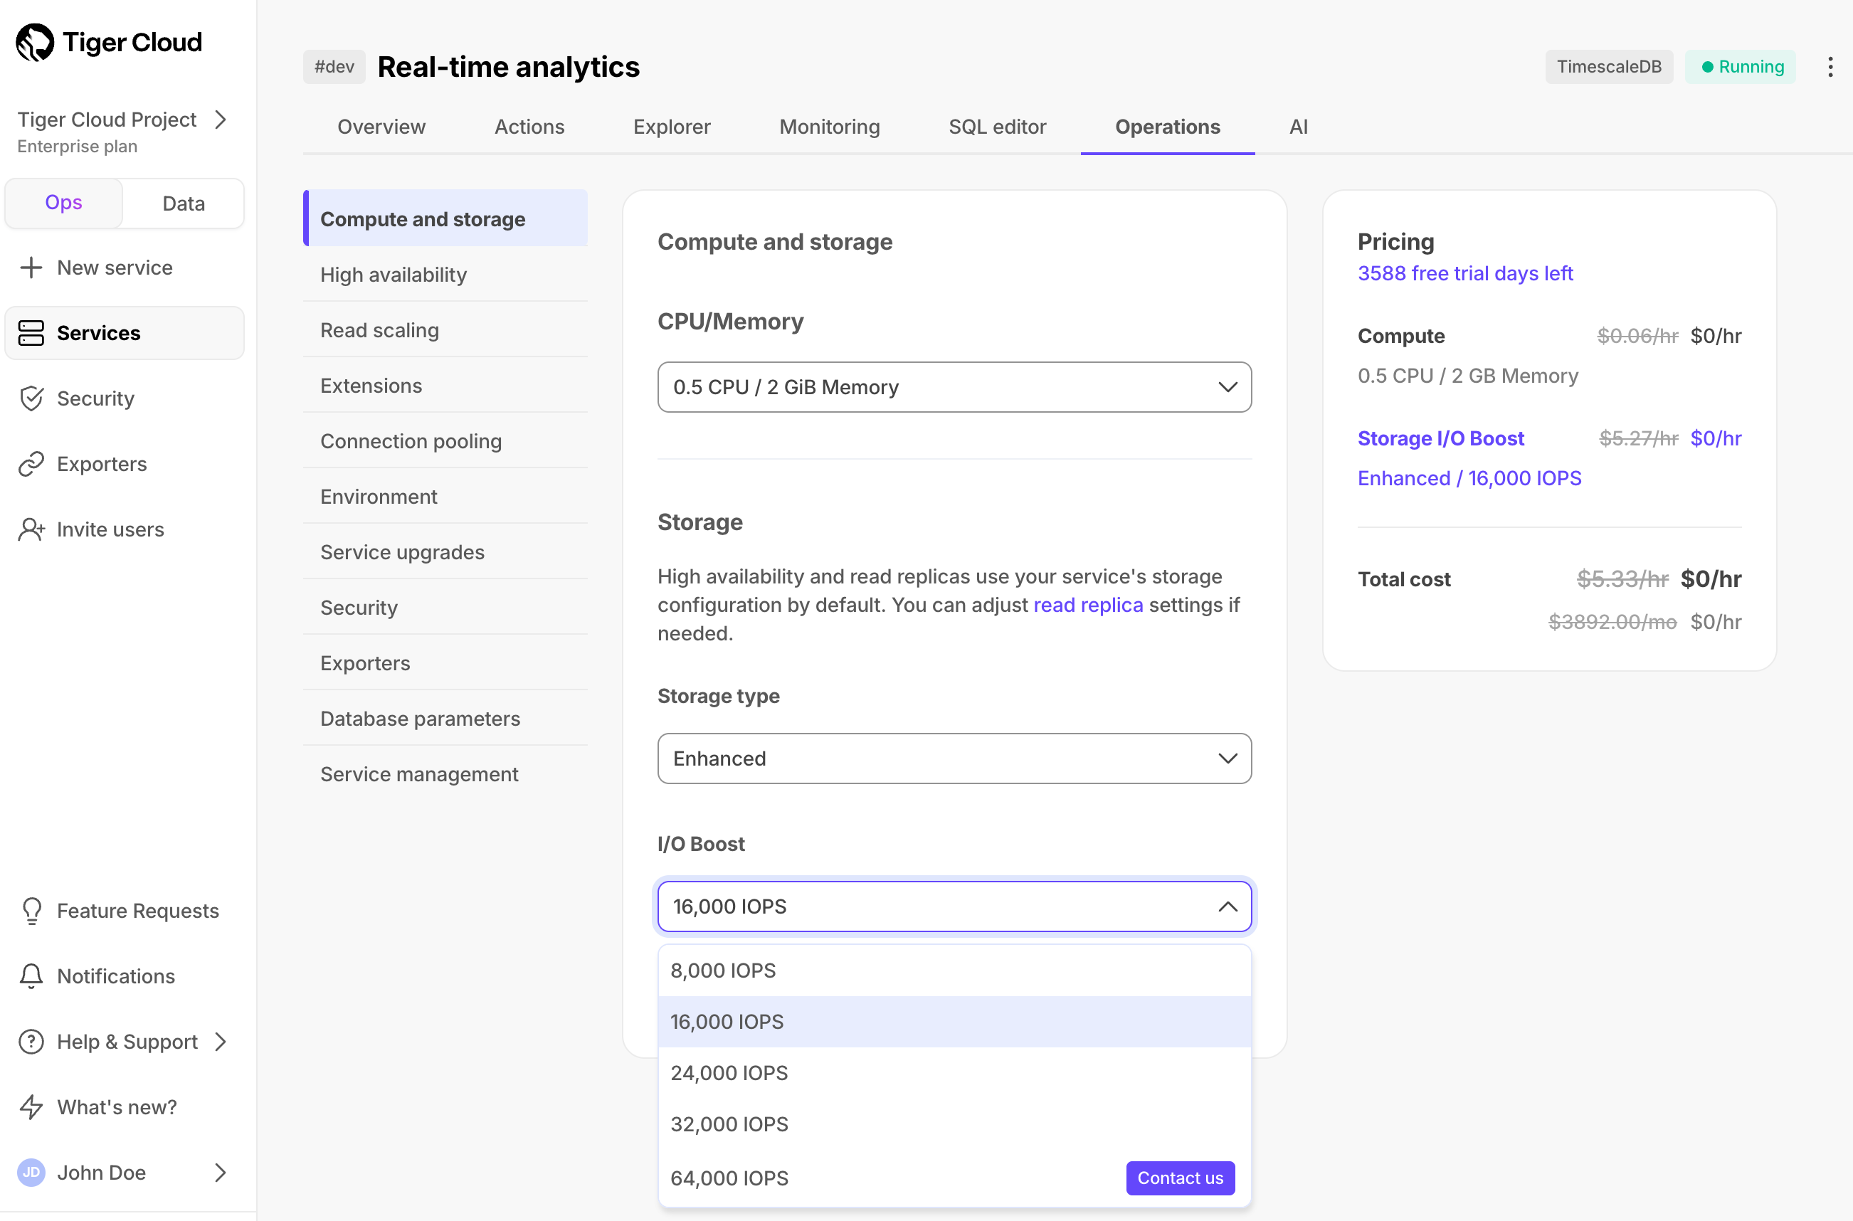The height and width of the screenshot is (1221, 1853).
Task: Click the Security shield icon in sidebar
Action: coord(31,398)
